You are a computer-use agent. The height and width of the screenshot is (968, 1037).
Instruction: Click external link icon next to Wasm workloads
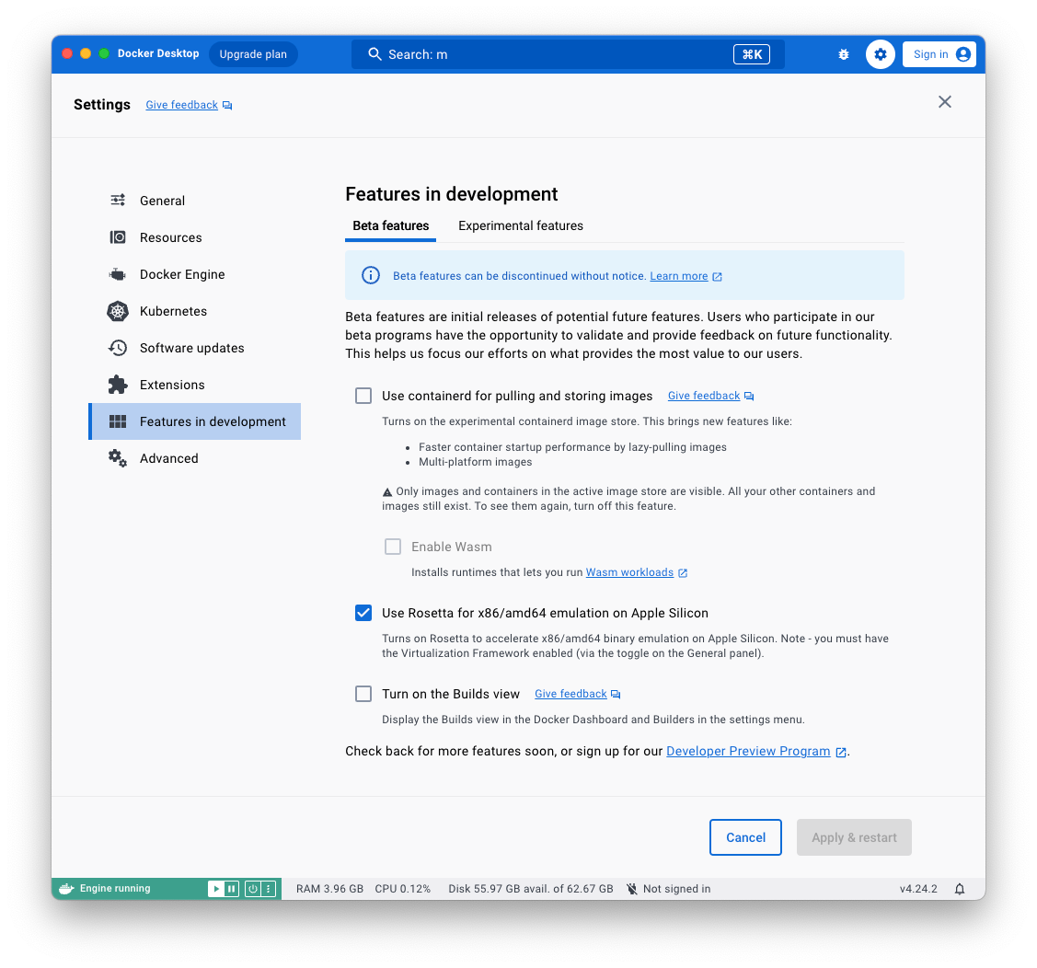pyautogui.click(x=683, y=572)
